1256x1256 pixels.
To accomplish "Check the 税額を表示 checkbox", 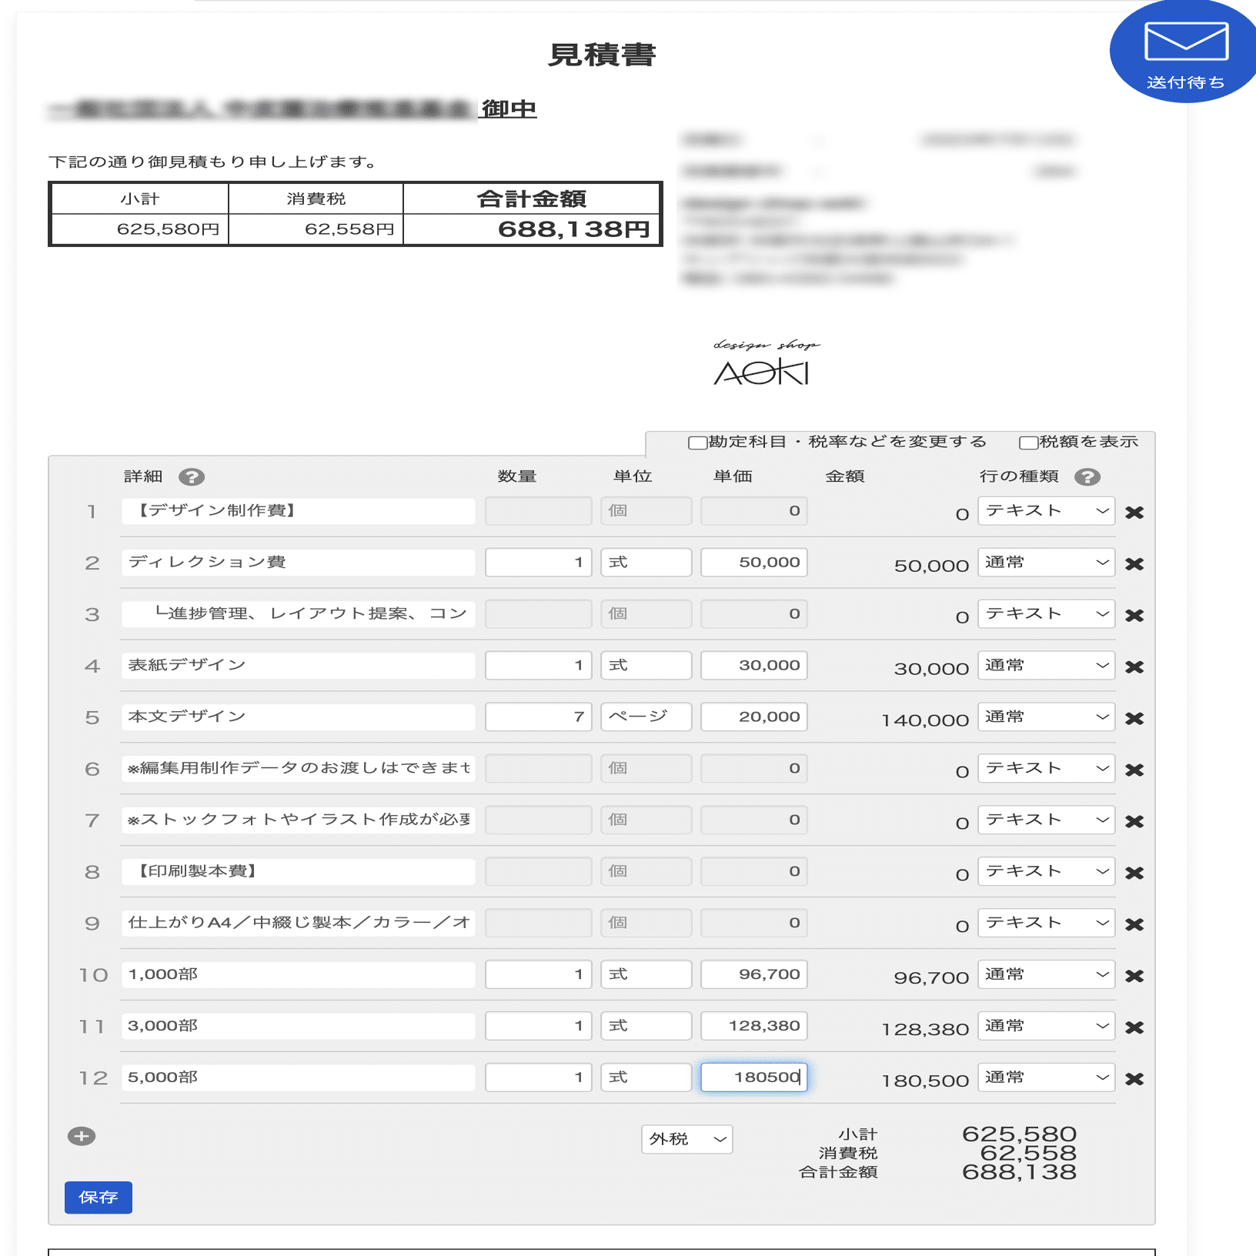I will (1027, 442).
